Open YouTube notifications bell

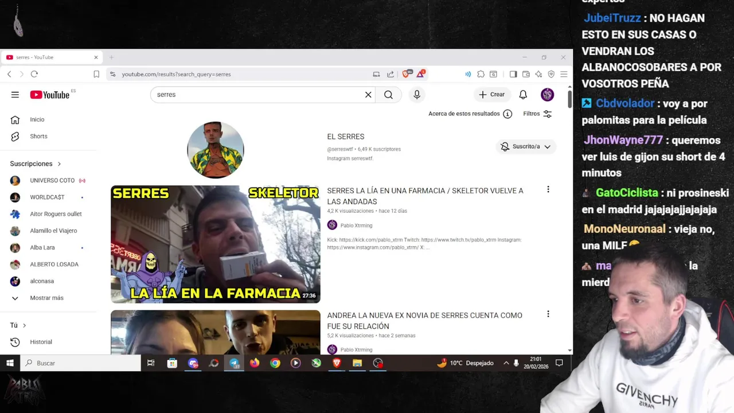(x=523, y=95)
